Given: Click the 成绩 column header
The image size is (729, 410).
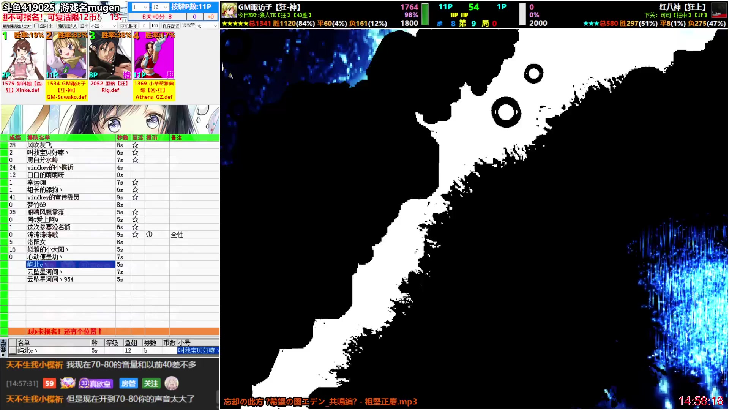Looking at the screenshot, I should point(17,137).
